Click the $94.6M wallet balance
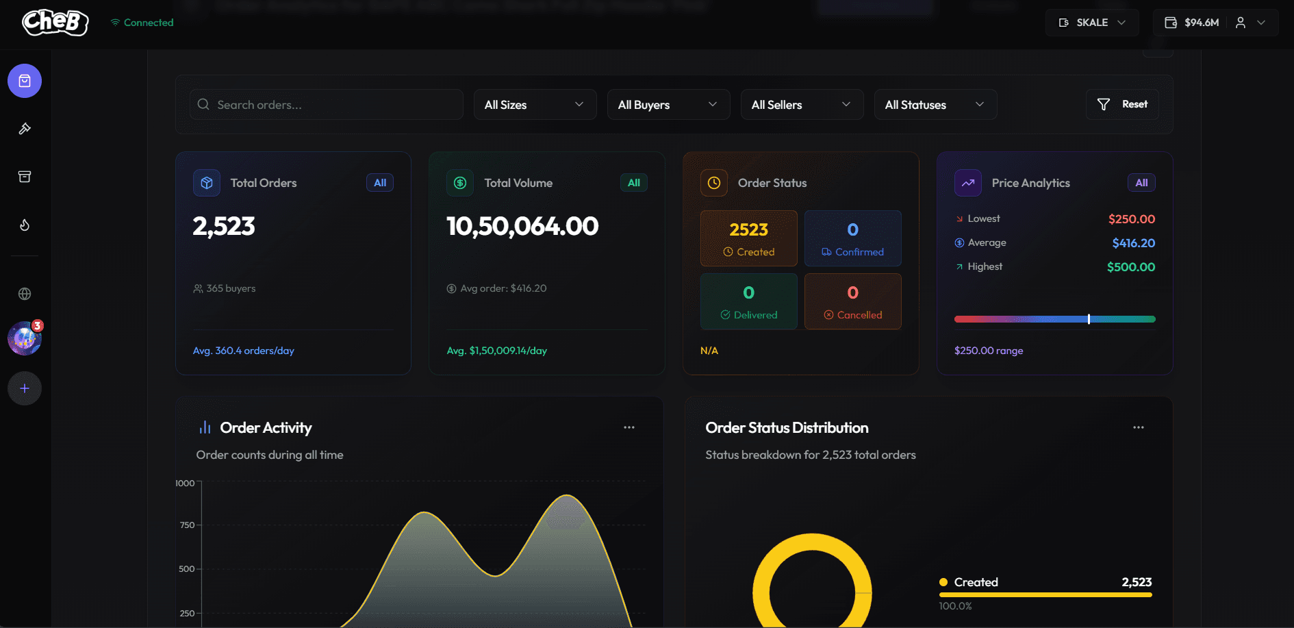This screenshot has width=1294, height=628. [x=1202, y=23]
